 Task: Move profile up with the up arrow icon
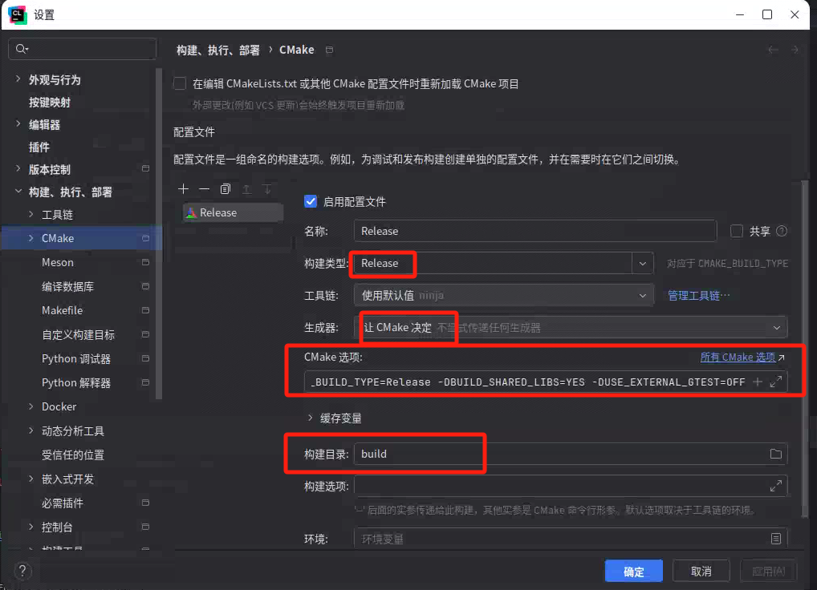246,189
